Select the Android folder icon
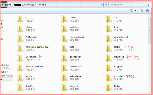 click(64, 29)
